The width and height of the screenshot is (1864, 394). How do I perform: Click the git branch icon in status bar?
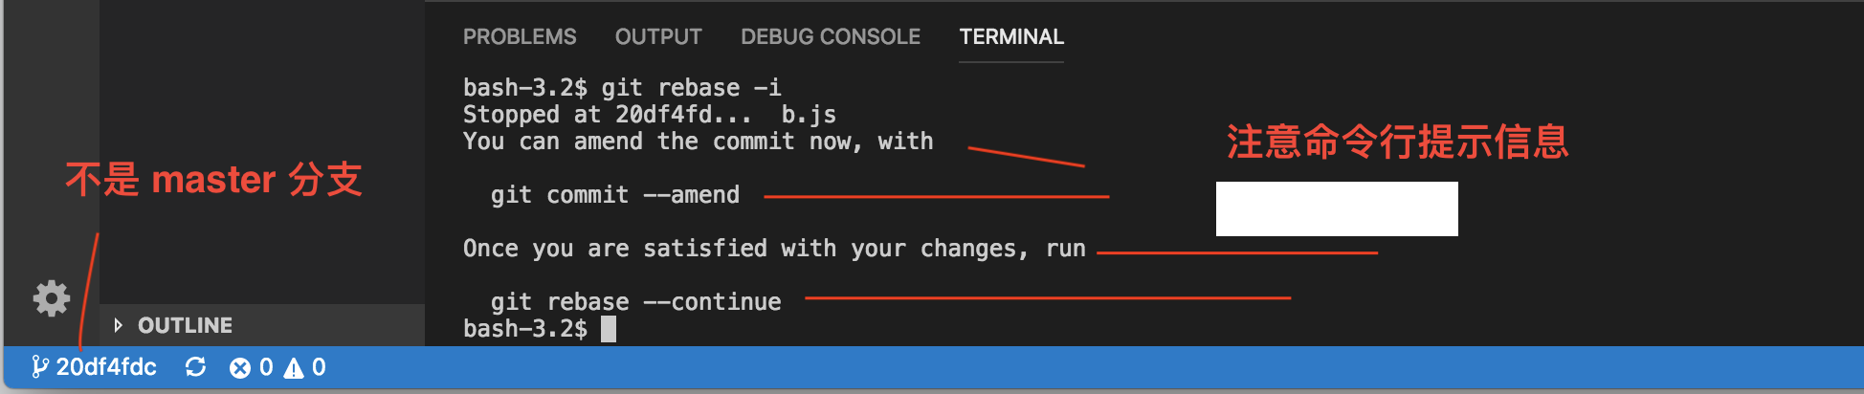tap(38, 367)
